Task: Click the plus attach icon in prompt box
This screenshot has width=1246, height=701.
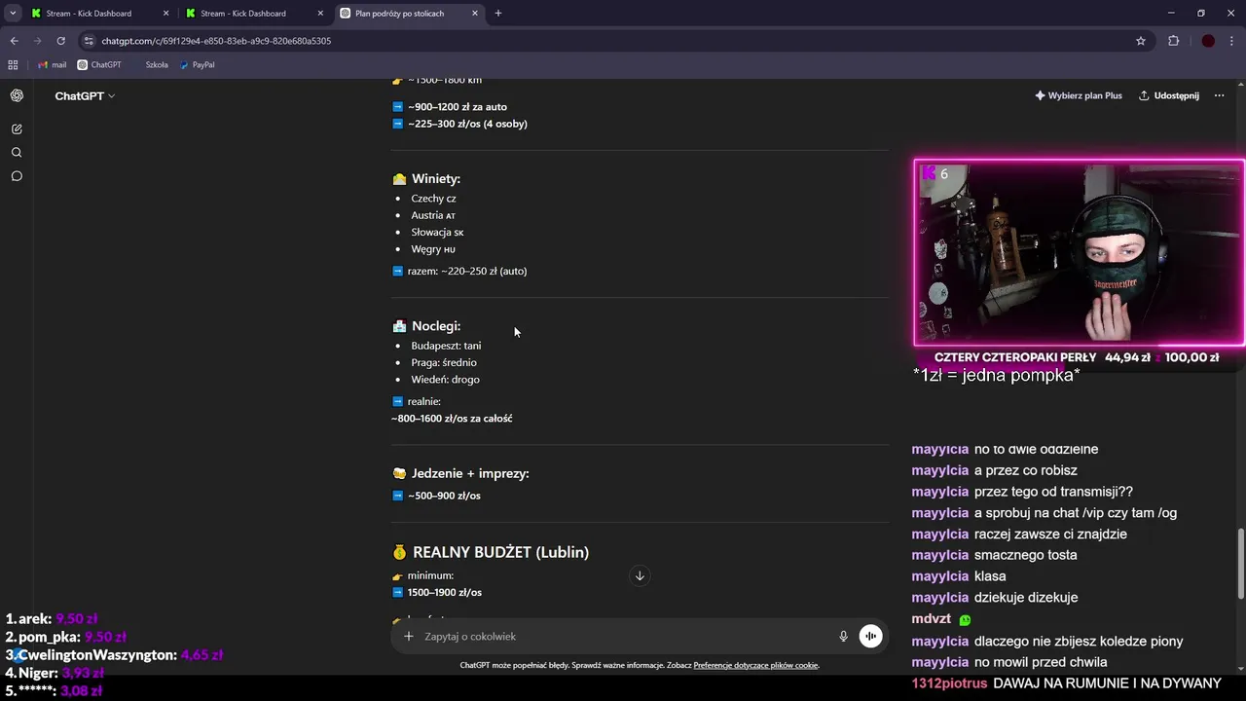Action: (x=409, y=636)
